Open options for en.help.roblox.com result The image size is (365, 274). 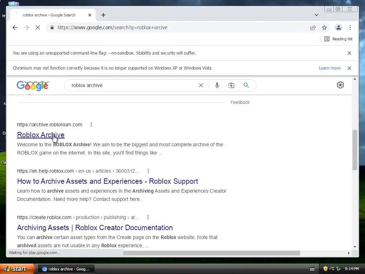[x=148, y=171]
